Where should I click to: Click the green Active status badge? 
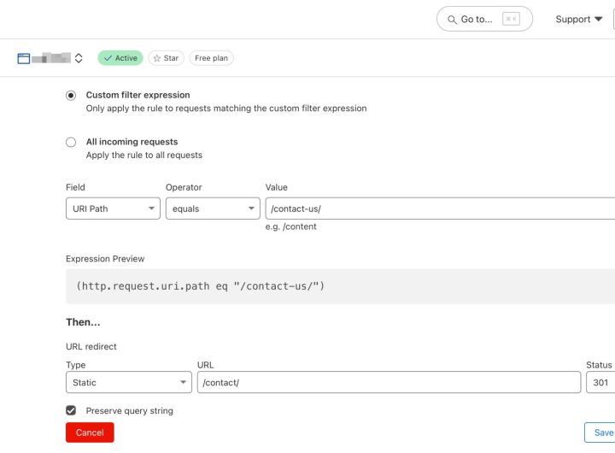[x=120, y=58]
